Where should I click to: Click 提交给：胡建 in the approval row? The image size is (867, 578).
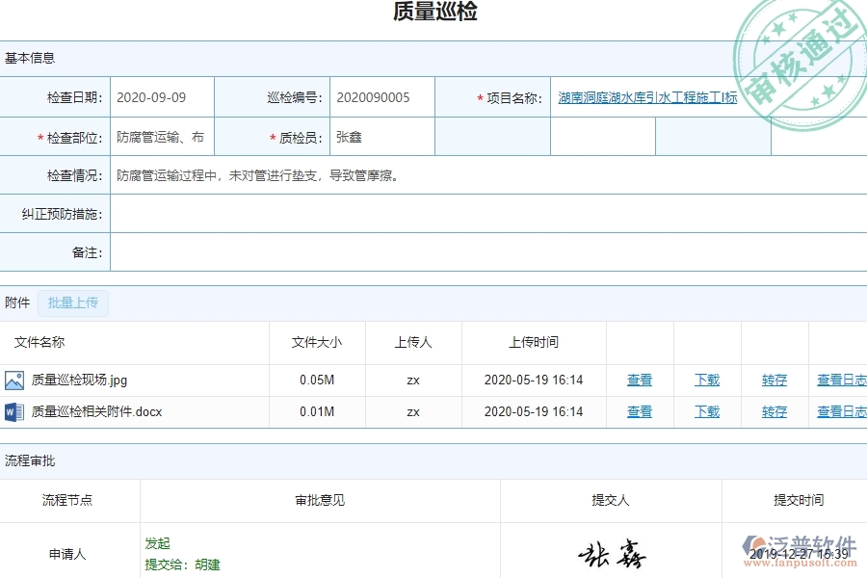pyautogui.click(x=185, y=565)
